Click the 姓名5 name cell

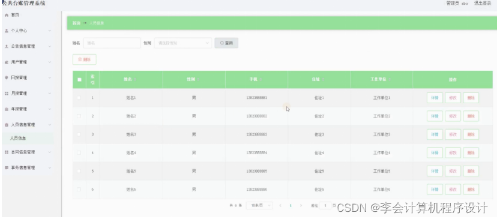[131, 171]
